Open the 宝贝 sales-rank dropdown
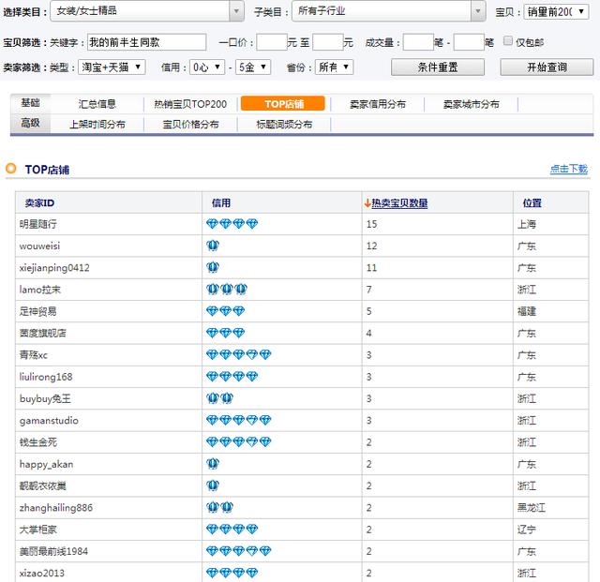600x582 pixels. (556, 12)
